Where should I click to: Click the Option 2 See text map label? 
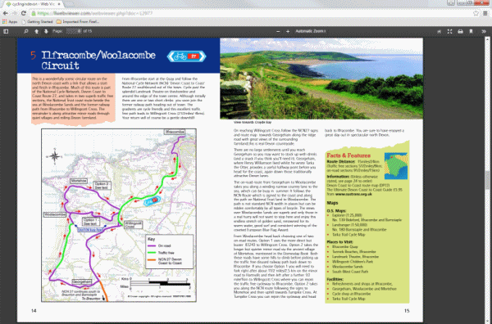[102, 186]
